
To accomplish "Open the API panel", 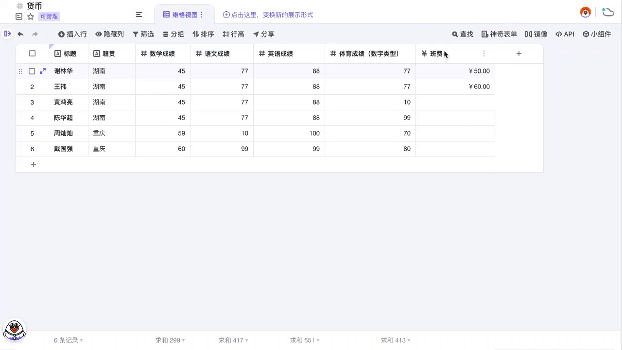I will point(565,34).
